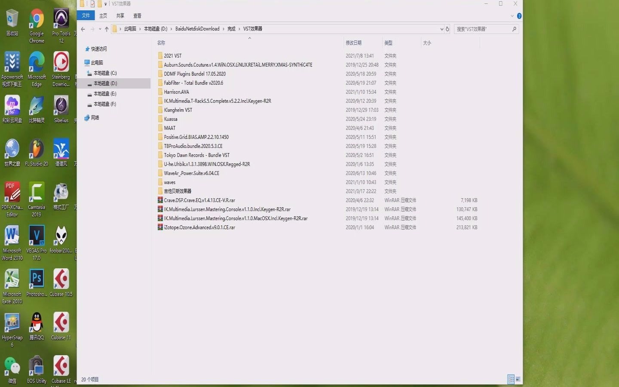Expand breadcrumb arrow after 本地磁盘 (D:)
The height and width of the screenshot is (387, 619).
[x=171, y=29]
